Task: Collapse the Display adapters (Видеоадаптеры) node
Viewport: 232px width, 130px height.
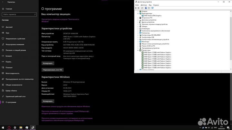Action: [x=138, y=13]
